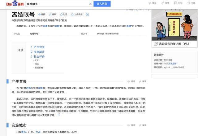Click the plus icon after 上传视频
This screenshot has height=136, width=198.
pos(87,15)
